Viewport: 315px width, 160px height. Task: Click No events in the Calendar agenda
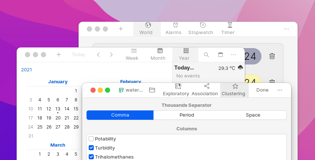point(188,76)
